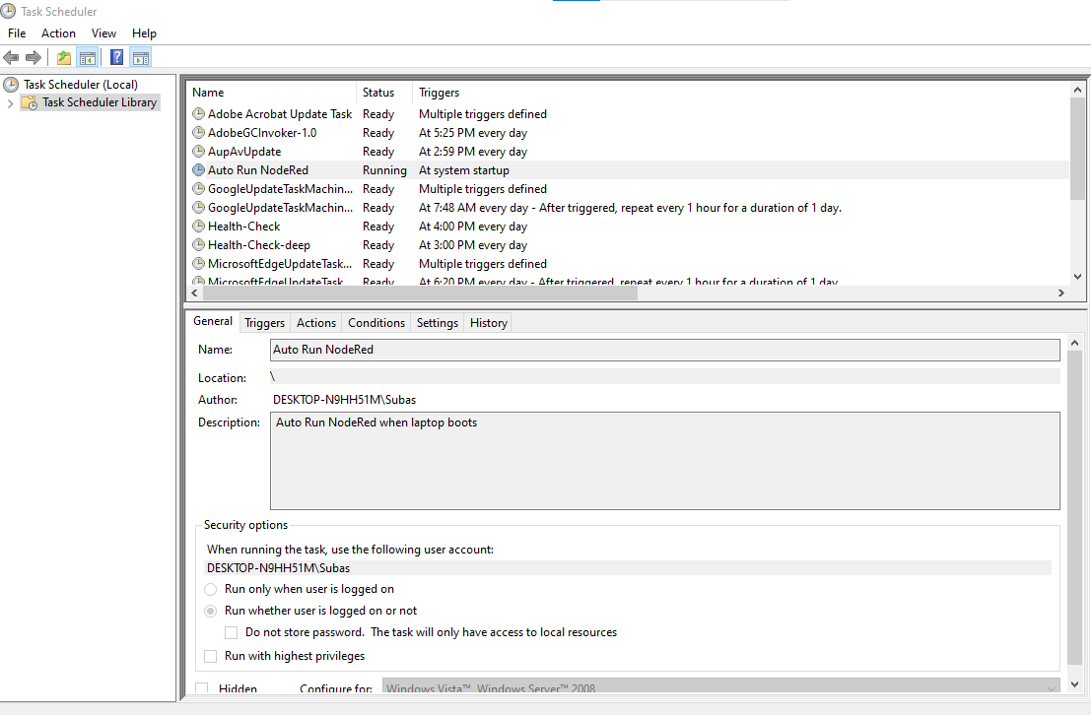Expand the Task Scheduler Library tree node
The height and width of the screenshot is (715, 1091).
coord(10,102)
